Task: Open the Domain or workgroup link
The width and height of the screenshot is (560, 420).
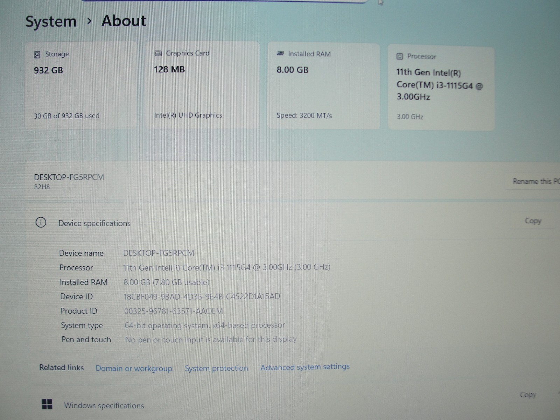Action: 134,368
